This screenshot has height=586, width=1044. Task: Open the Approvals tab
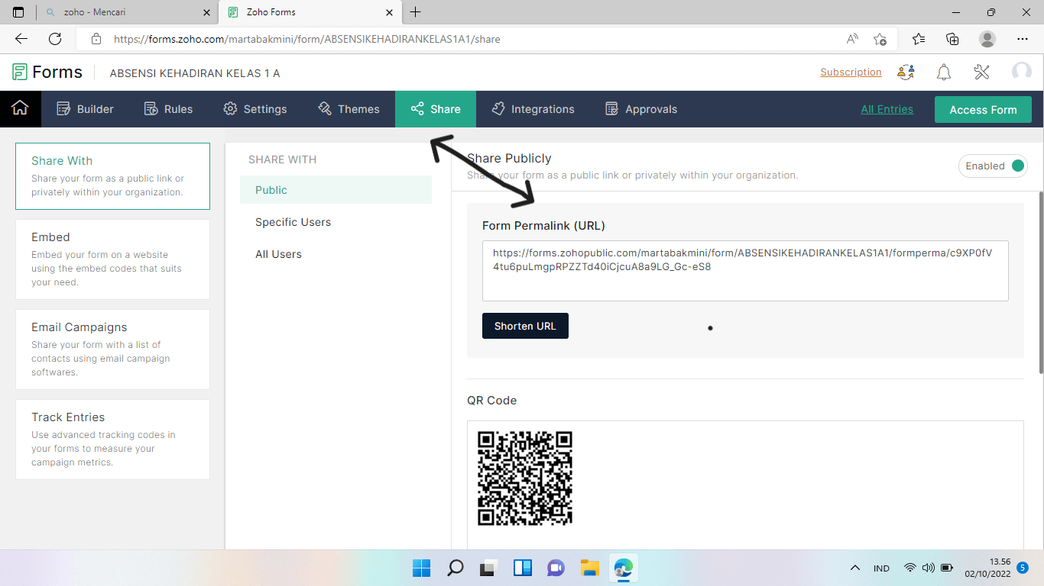click(x=641, y=109)
